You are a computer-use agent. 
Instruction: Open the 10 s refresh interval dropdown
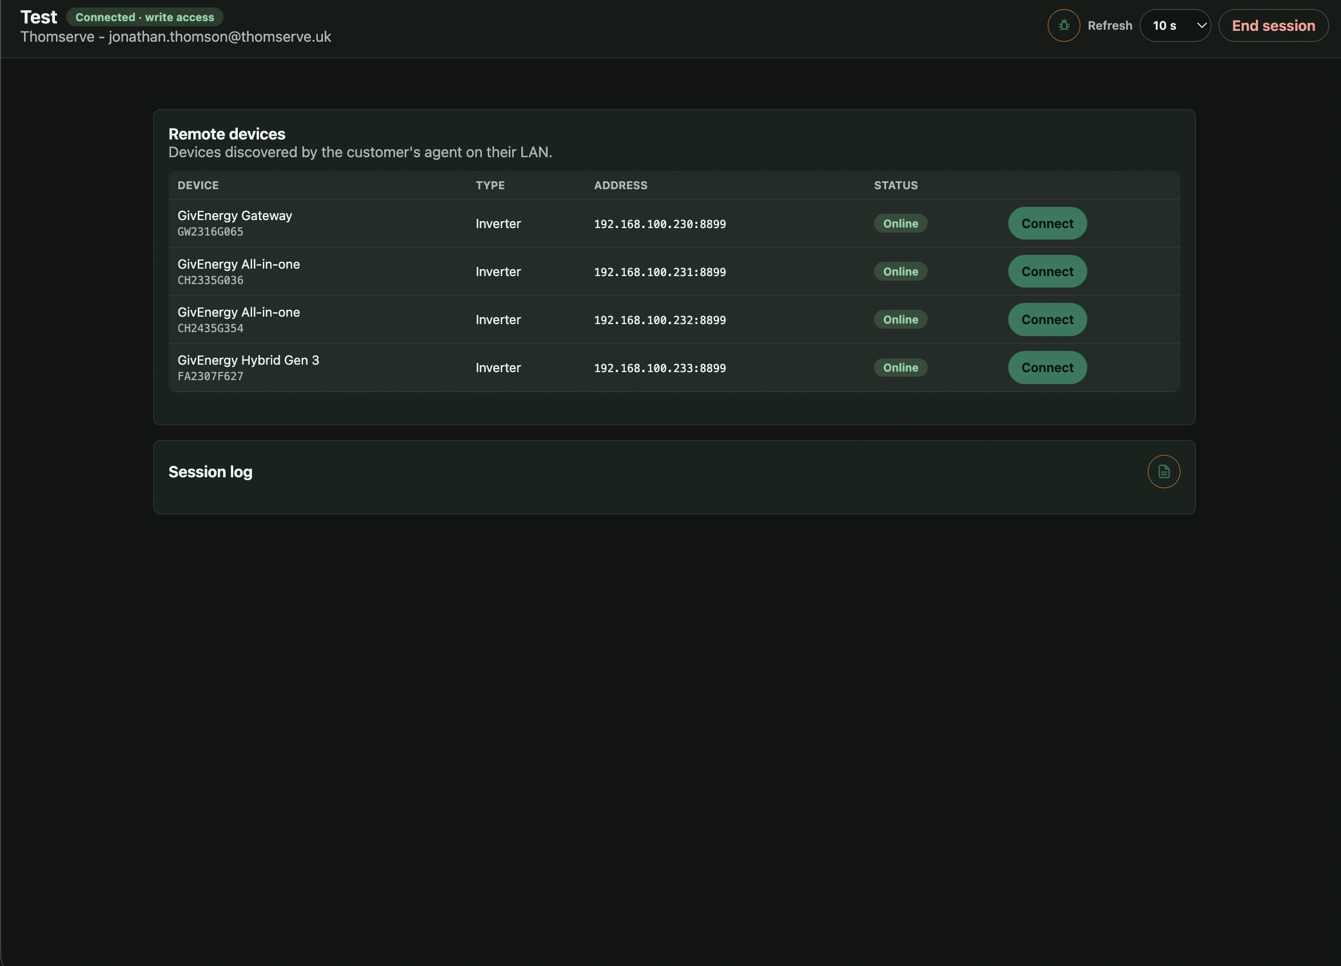click(x=1175, y=25)
